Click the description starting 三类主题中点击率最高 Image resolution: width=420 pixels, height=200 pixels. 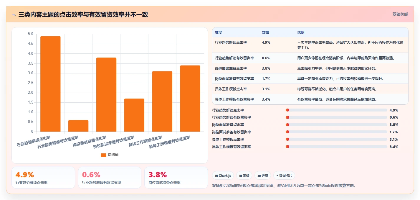click(350, 45)
